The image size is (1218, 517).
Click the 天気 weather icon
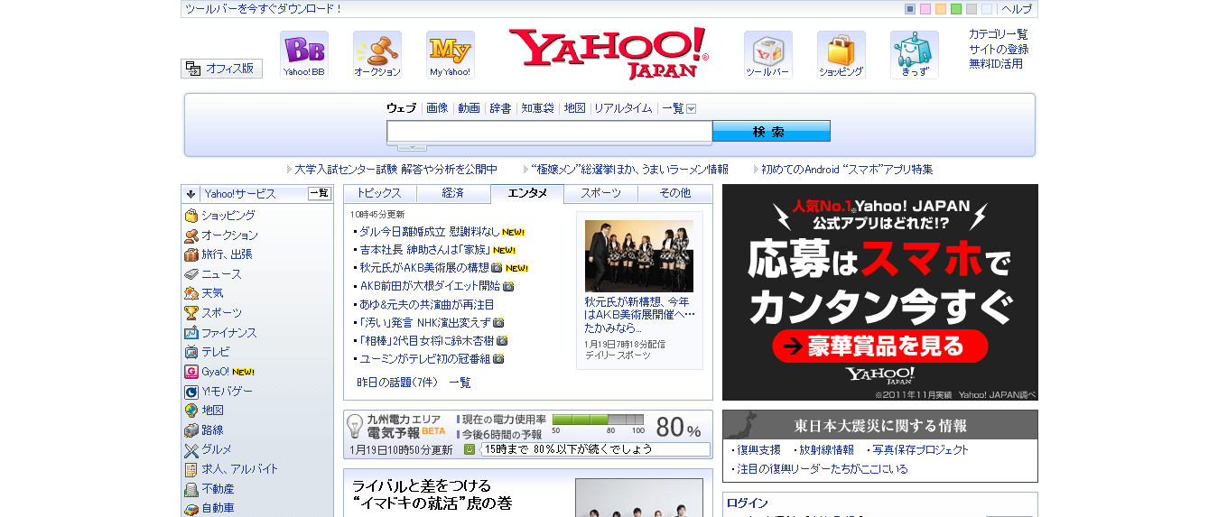[191, 293]
